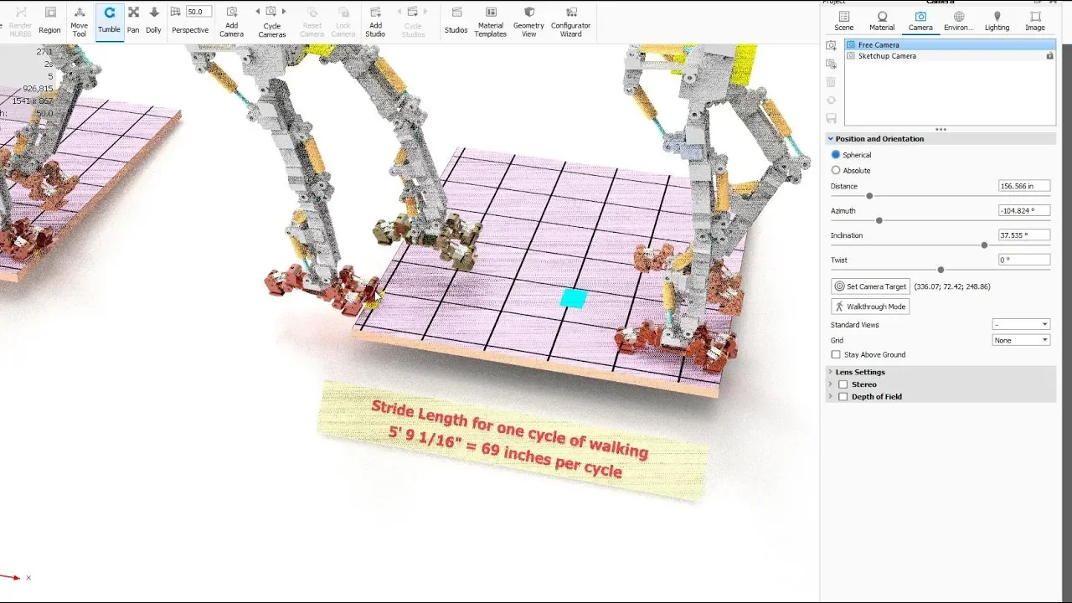Screen dimensions: 1072x603
Task: Expand the Stereo section arrow
Action: [x=831, y=384]
